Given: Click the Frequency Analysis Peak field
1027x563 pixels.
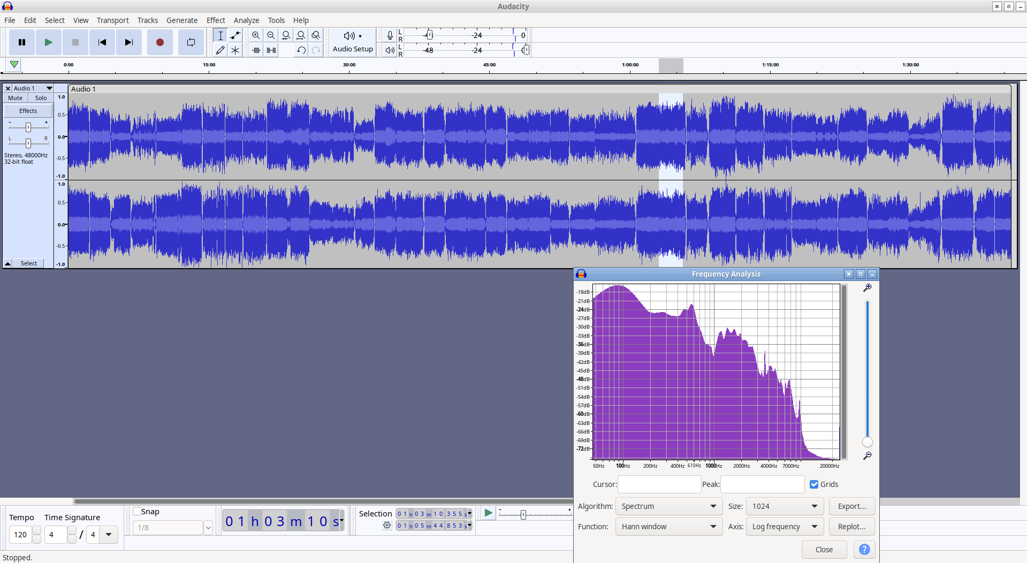Looking at the screenshot, I should coord(763,484).
